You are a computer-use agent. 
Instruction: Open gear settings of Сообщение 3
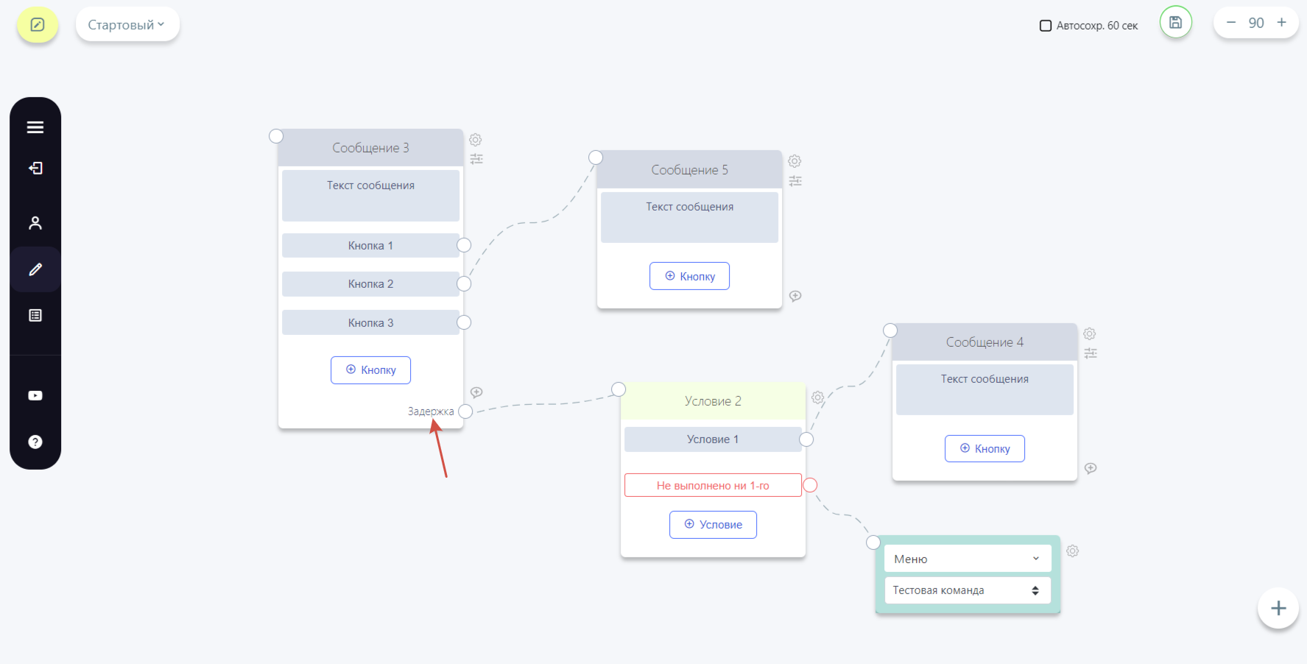coord(476,139)
